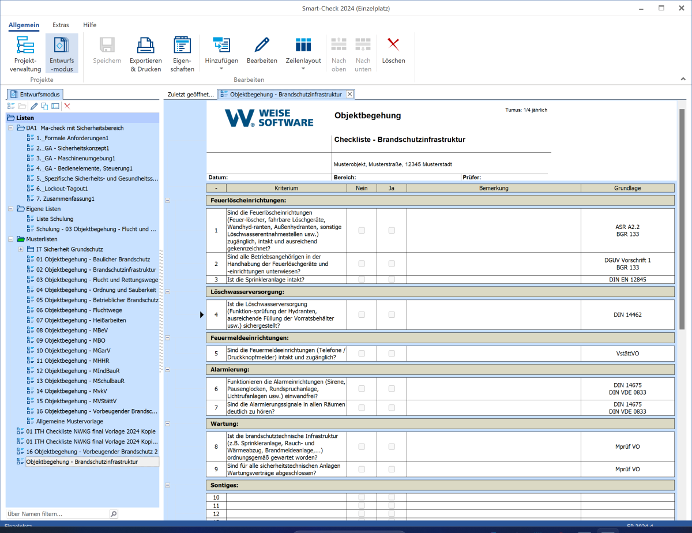Click new list icon in panel toolbar
The image size is (692, 533).
point(11,106)
